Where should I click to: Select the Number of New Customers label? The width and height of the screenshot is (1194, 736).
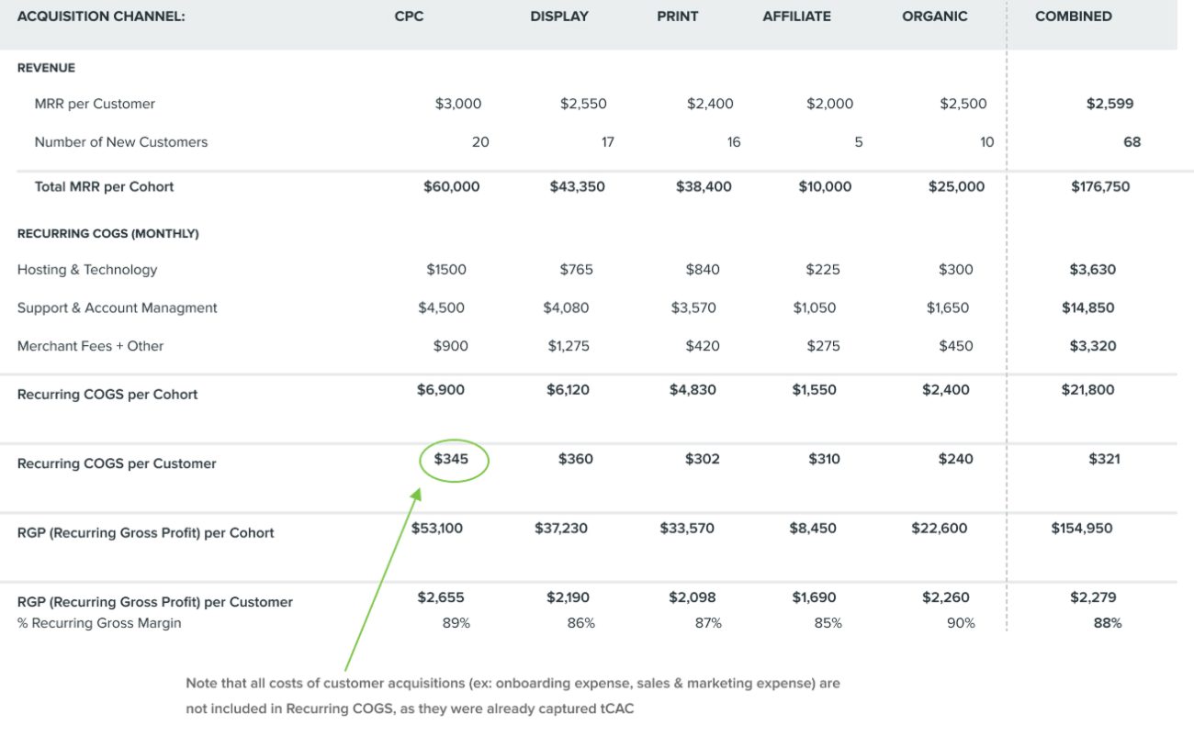pos(120,142)
